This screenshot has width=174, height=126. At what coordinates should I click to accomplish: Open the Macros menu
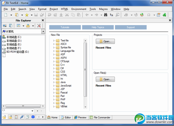click(x=103, y=9)
